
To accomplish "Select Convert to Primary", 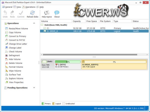I will (x=15, y=36).
